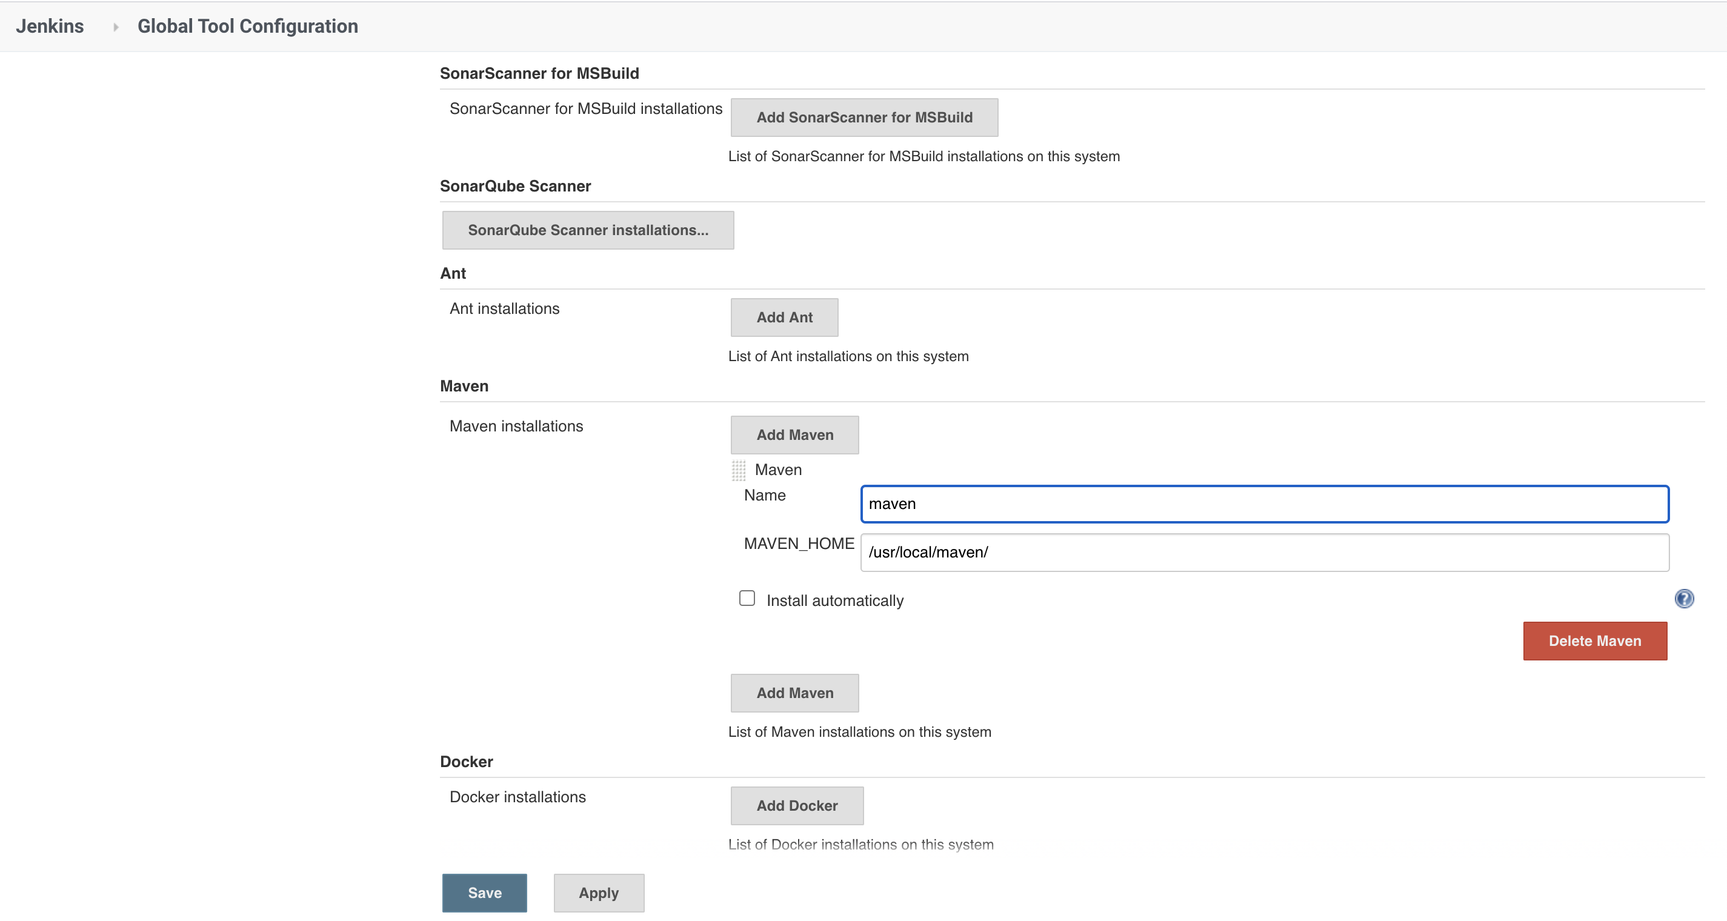Save the tool configuration
The width and height of the screenshot is (1727, 921).
485,892
